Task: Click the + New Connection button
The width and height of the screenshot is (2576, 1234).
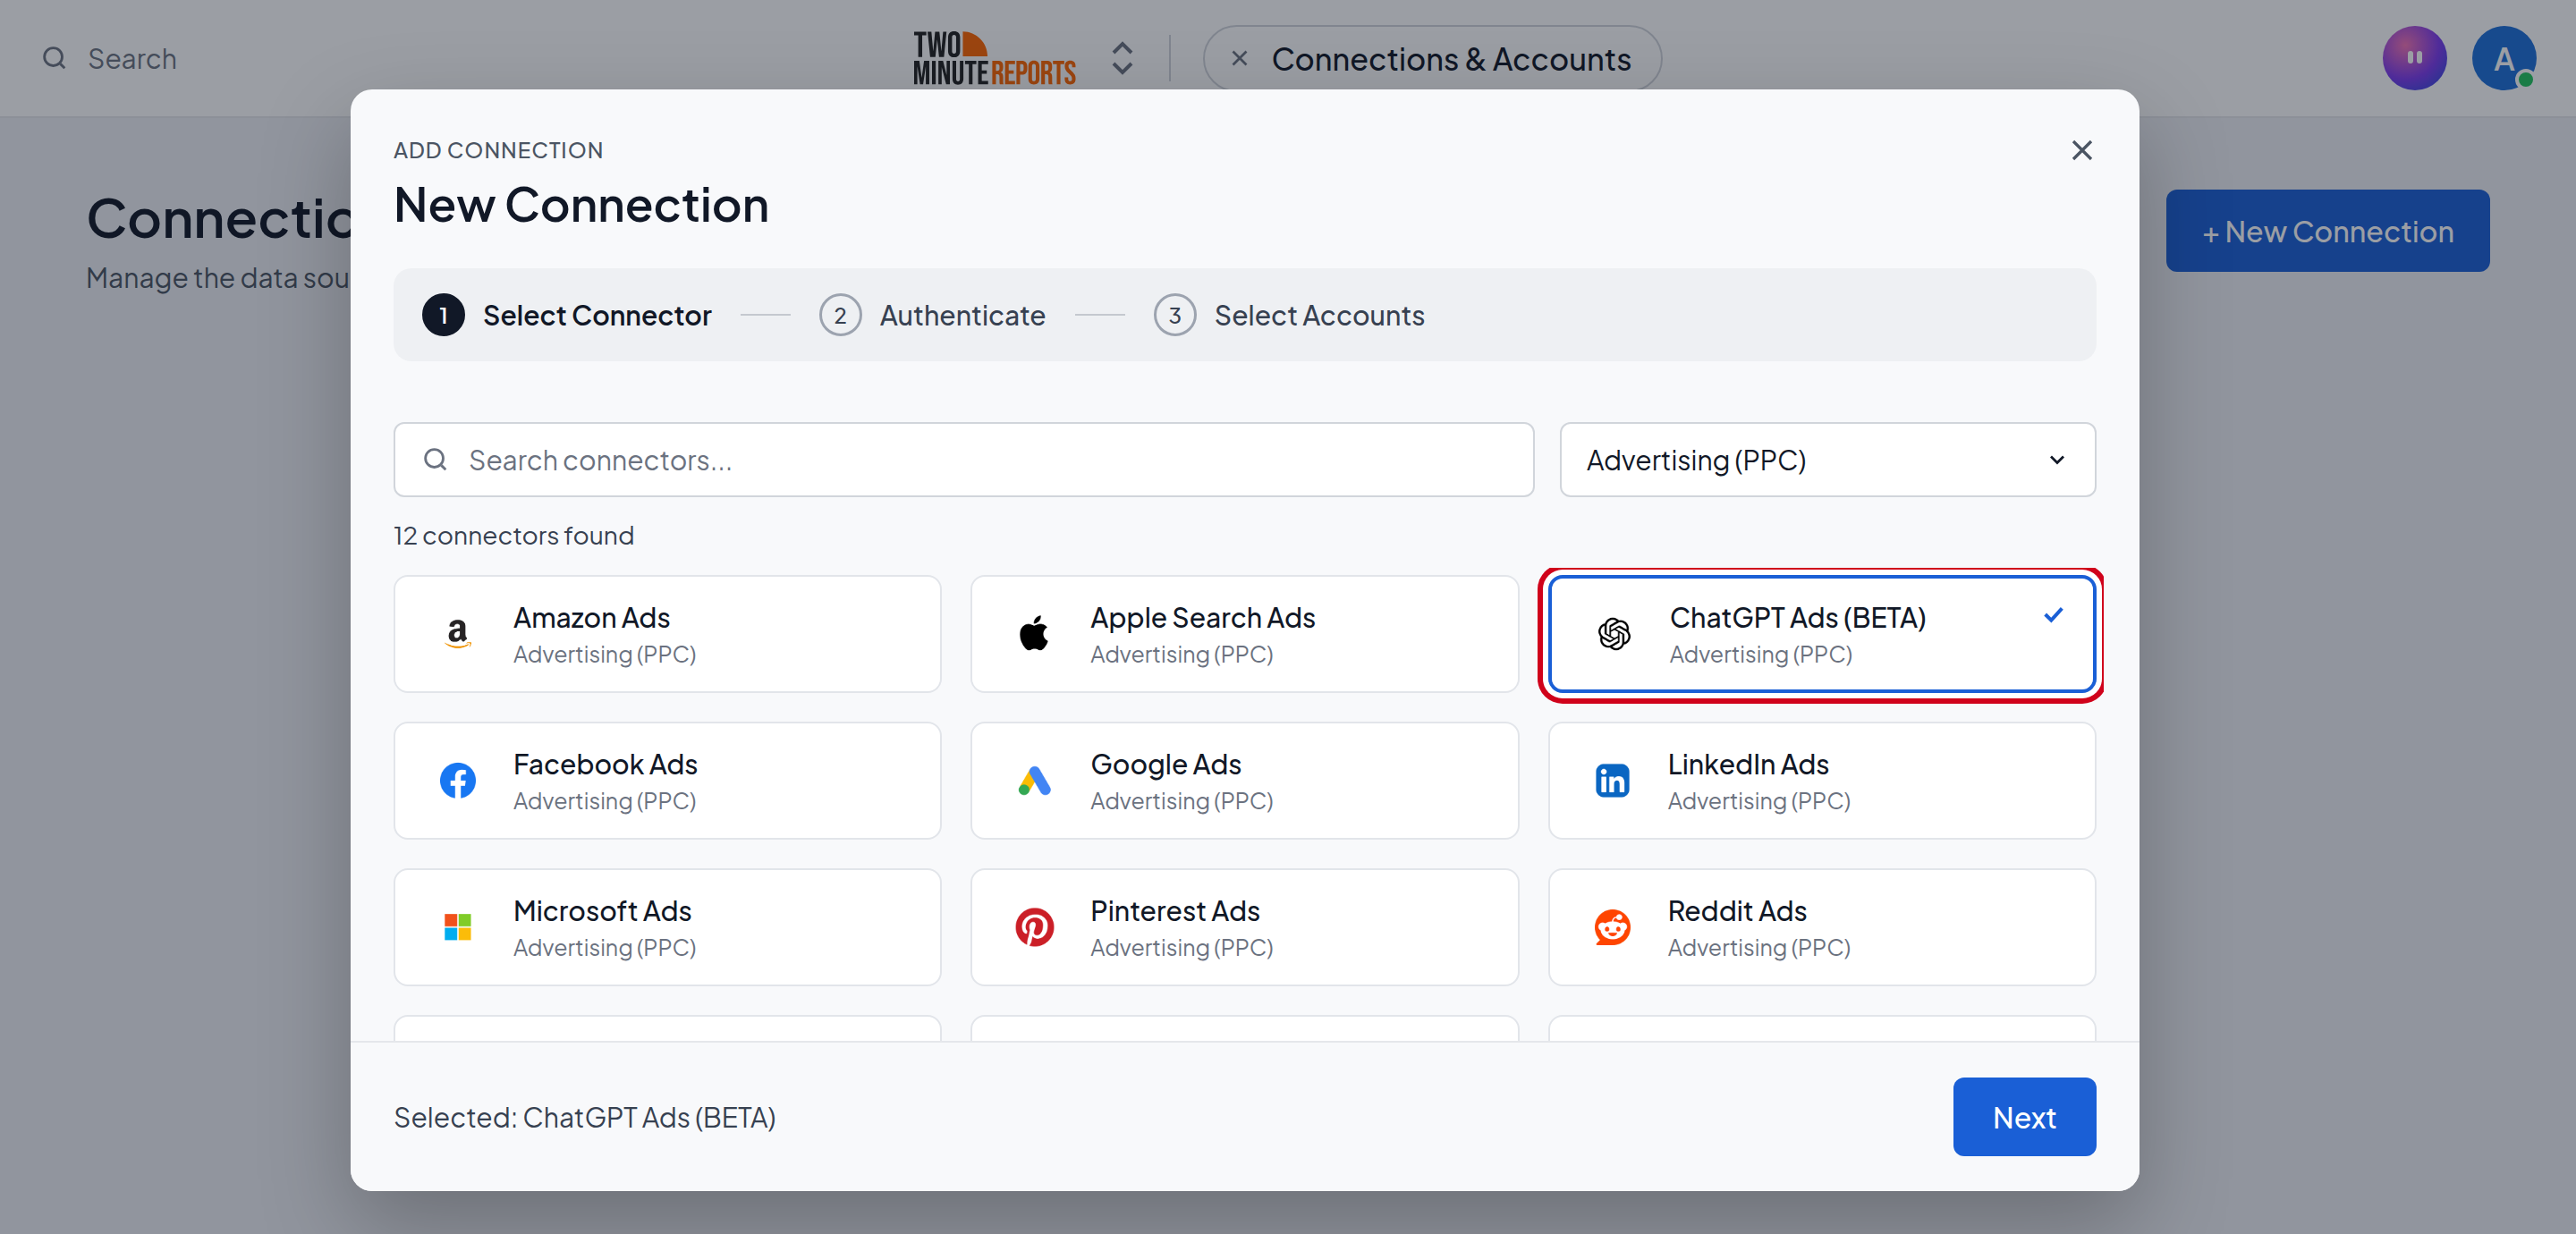Action: (x=2327, y=231)
